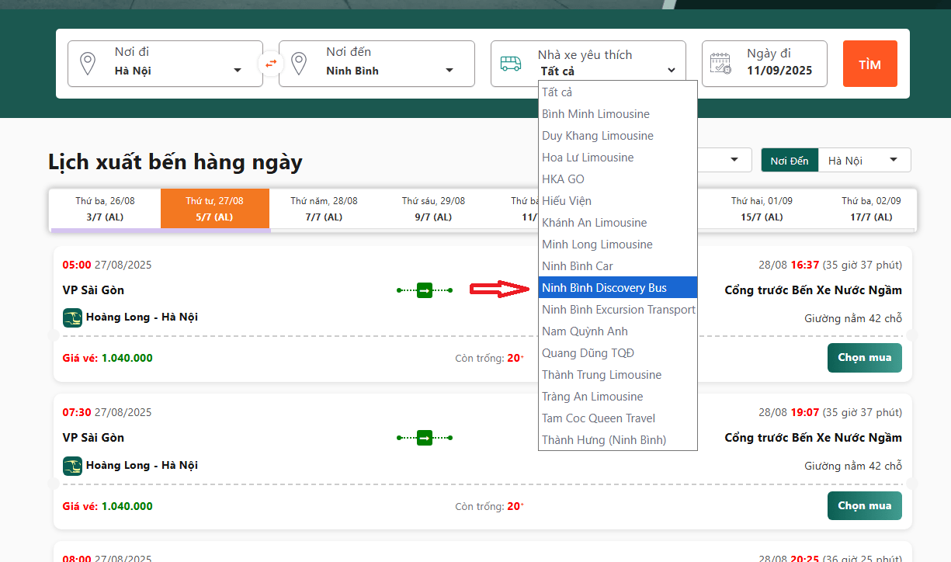Click the green route arrow icon on 05:00 trip
The width and height of the screenshot is (951, 562).
(425, 290)
